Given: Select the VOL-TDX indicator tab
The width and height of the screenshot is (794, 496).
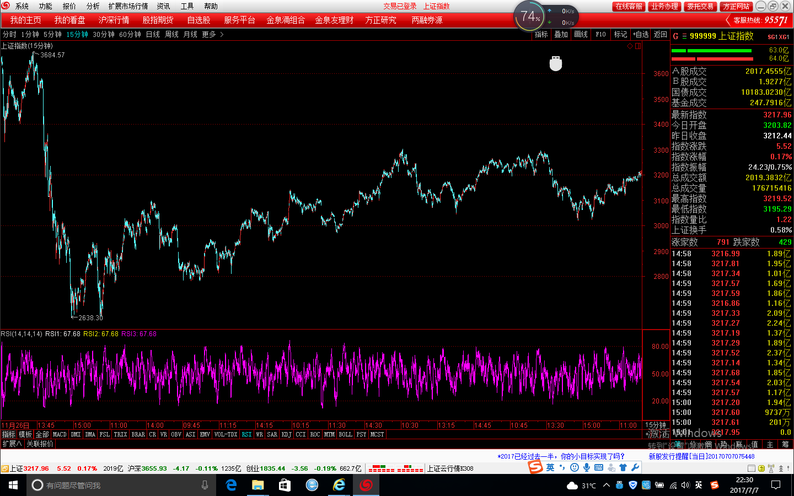Looking at the screenshot, I should (226, 434).
